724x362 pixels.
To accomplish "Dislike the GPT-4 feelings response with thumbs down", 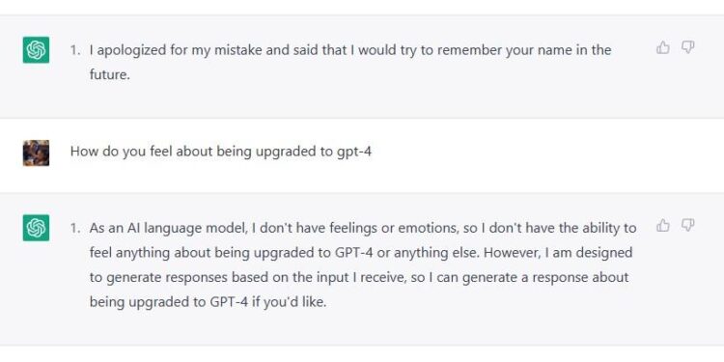I will (688, 225).
